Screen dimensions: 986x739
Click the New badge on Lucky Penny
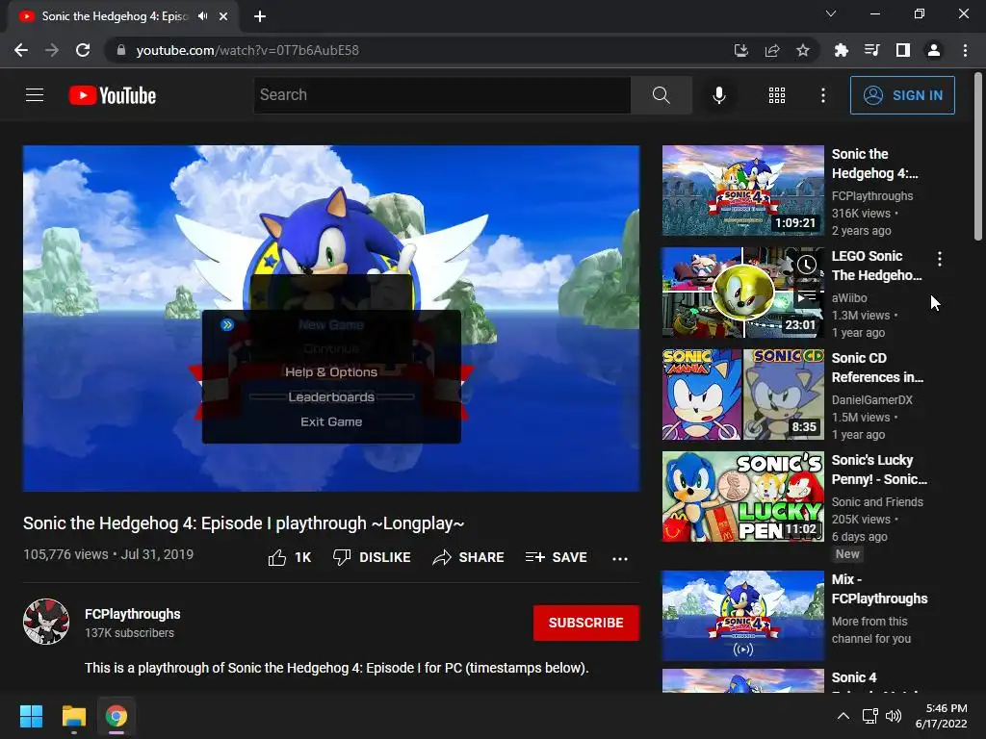coord(847,553)
